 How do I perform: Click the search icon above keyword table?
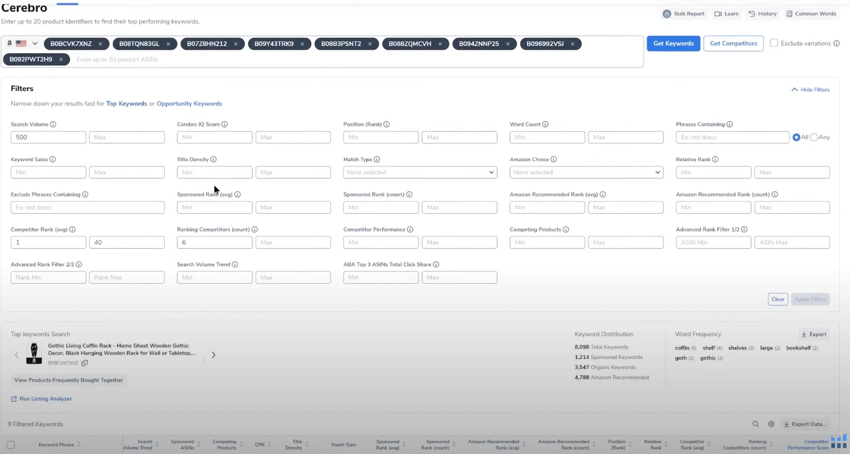tap(755, 424)
